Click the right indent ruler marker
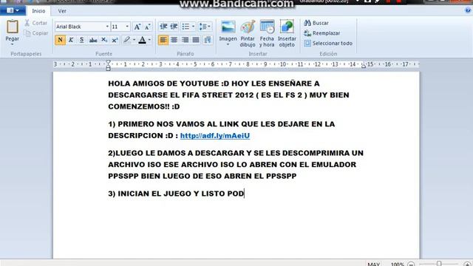The image size is (473, 266). point(364,65)
